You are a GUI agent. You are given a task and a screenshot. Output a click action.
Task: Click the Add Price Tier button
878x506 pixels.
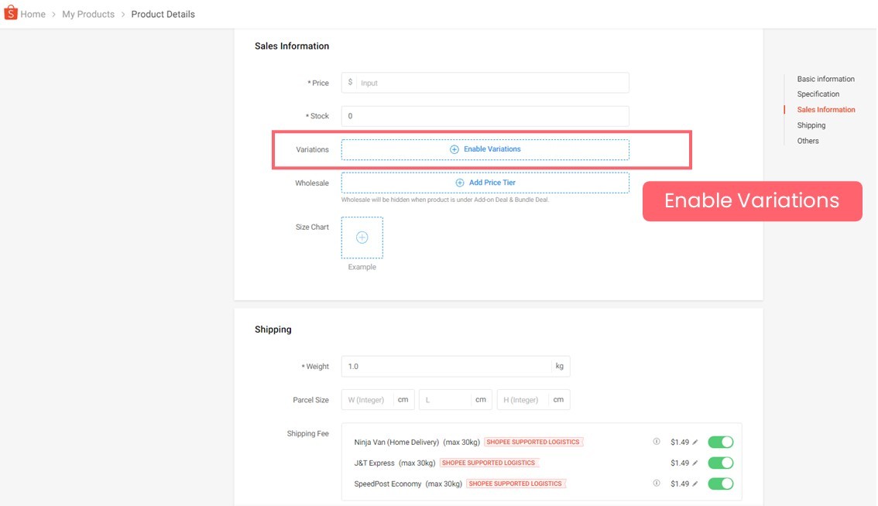485,183
